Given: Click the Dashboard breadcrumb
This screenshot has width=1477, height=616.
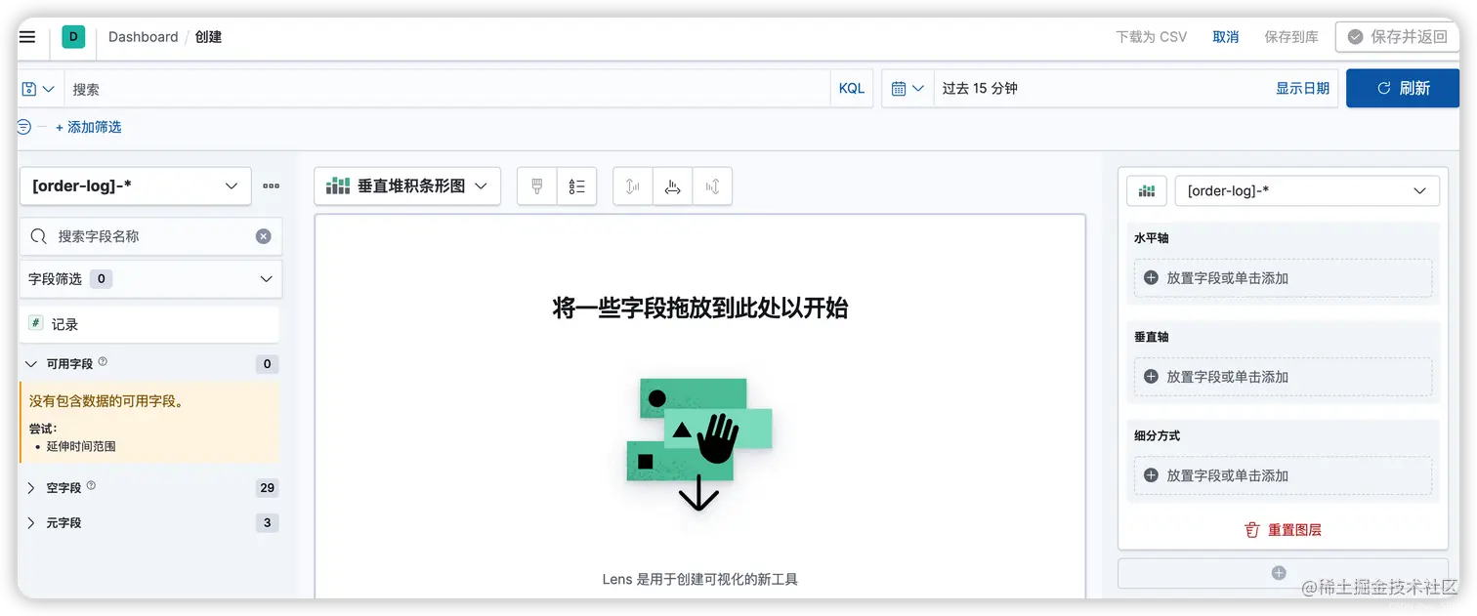Looking at the screenshot, I should pyautogui.click(x=143, y=37).
